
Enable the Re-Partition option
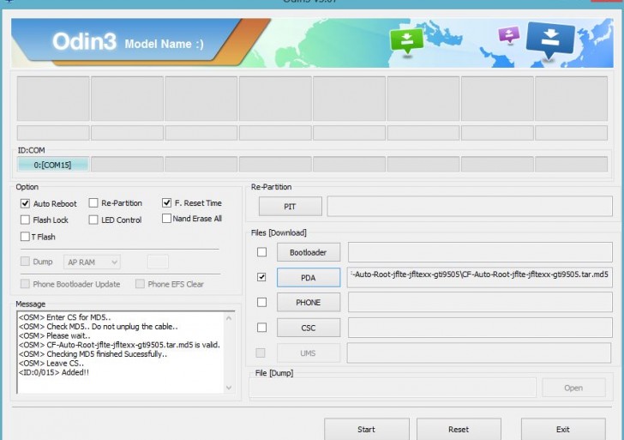pyautogui.click(x=93, y=203)
